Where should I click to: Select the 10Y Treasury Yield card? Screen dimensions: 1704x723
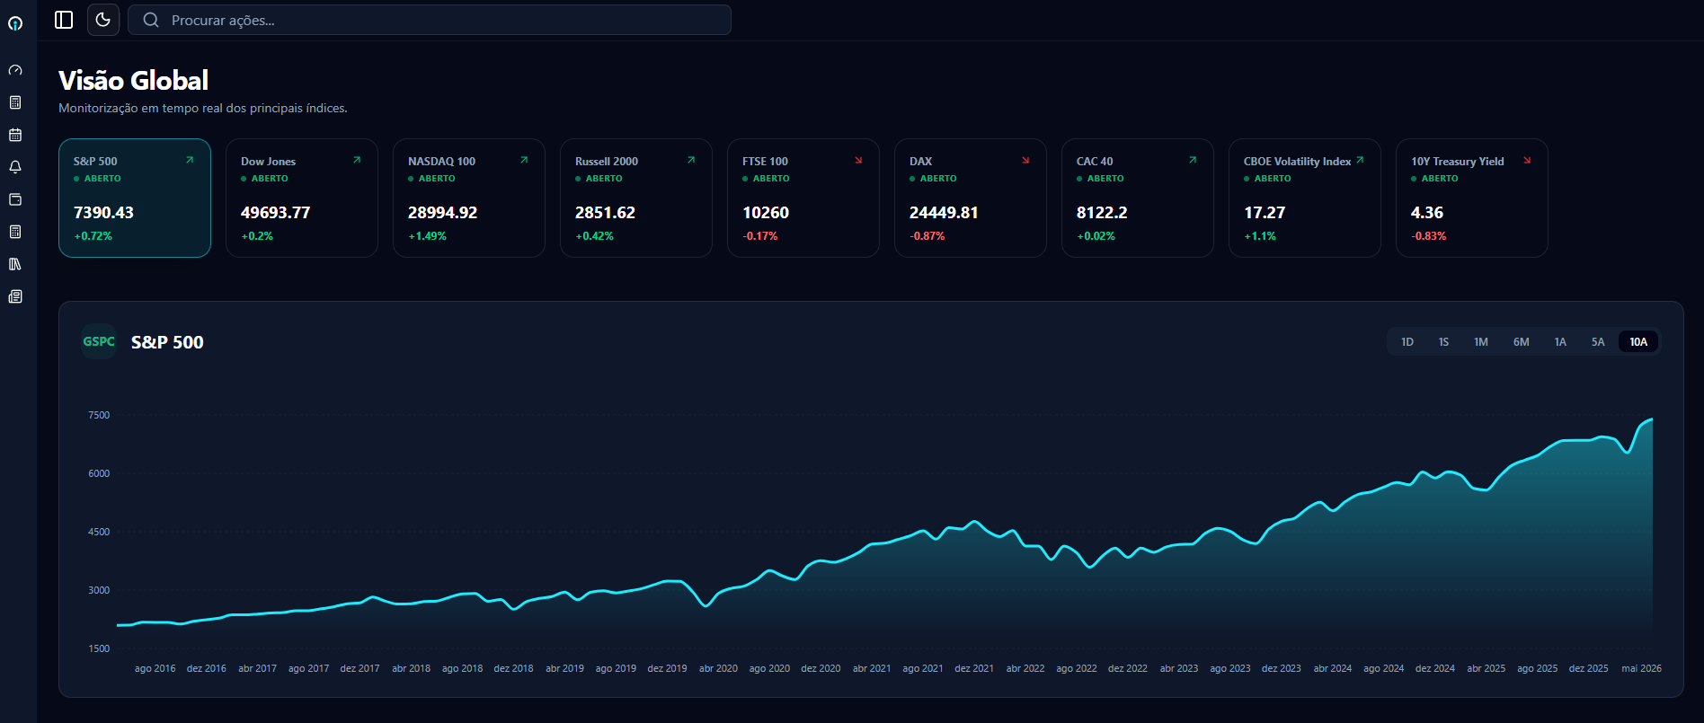pyautogui.click(x=1472, y=198)
